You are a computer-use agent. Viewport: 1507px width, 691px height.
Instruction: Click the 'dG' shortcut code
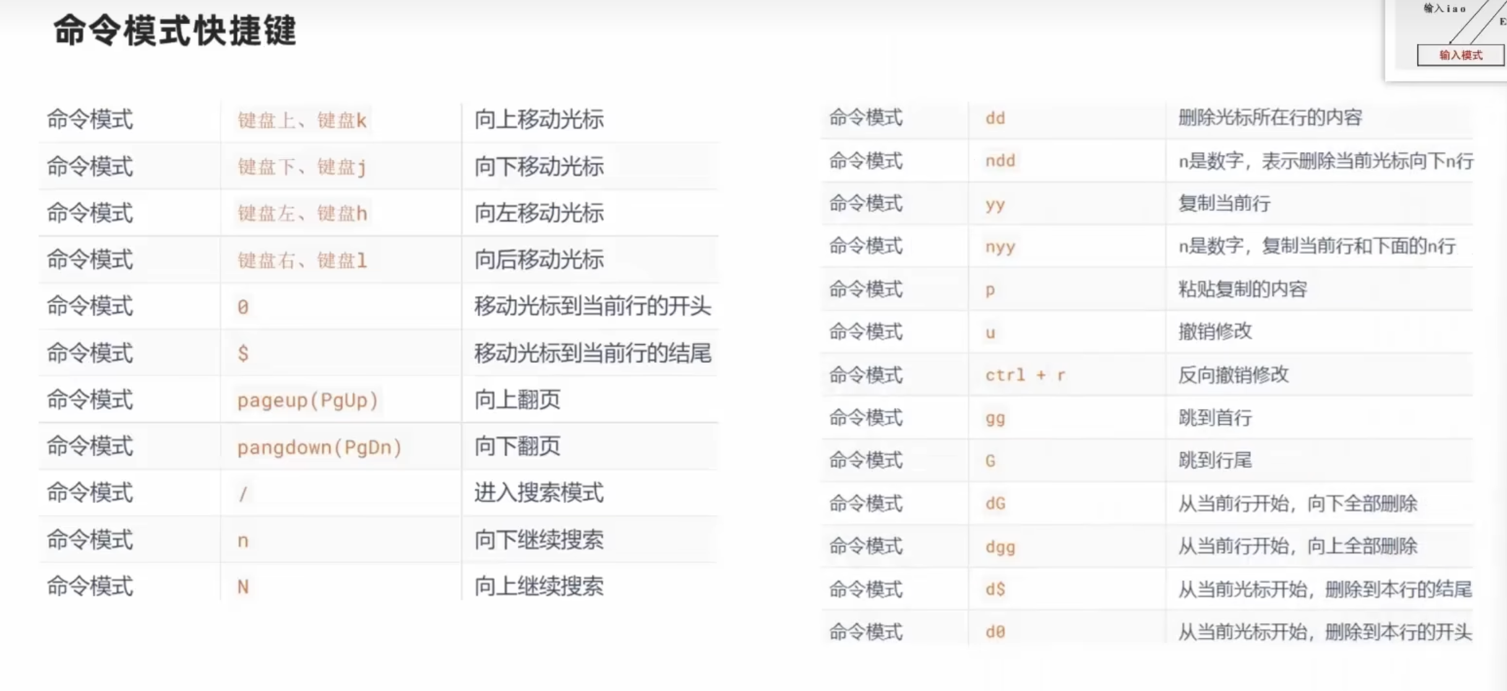coord(995,504)
